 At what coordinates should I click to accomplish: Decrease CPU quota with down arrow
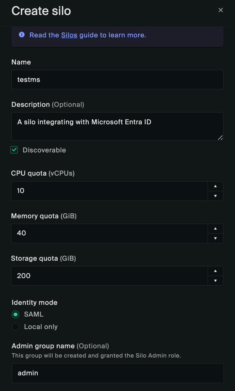(x=215, y=196)
